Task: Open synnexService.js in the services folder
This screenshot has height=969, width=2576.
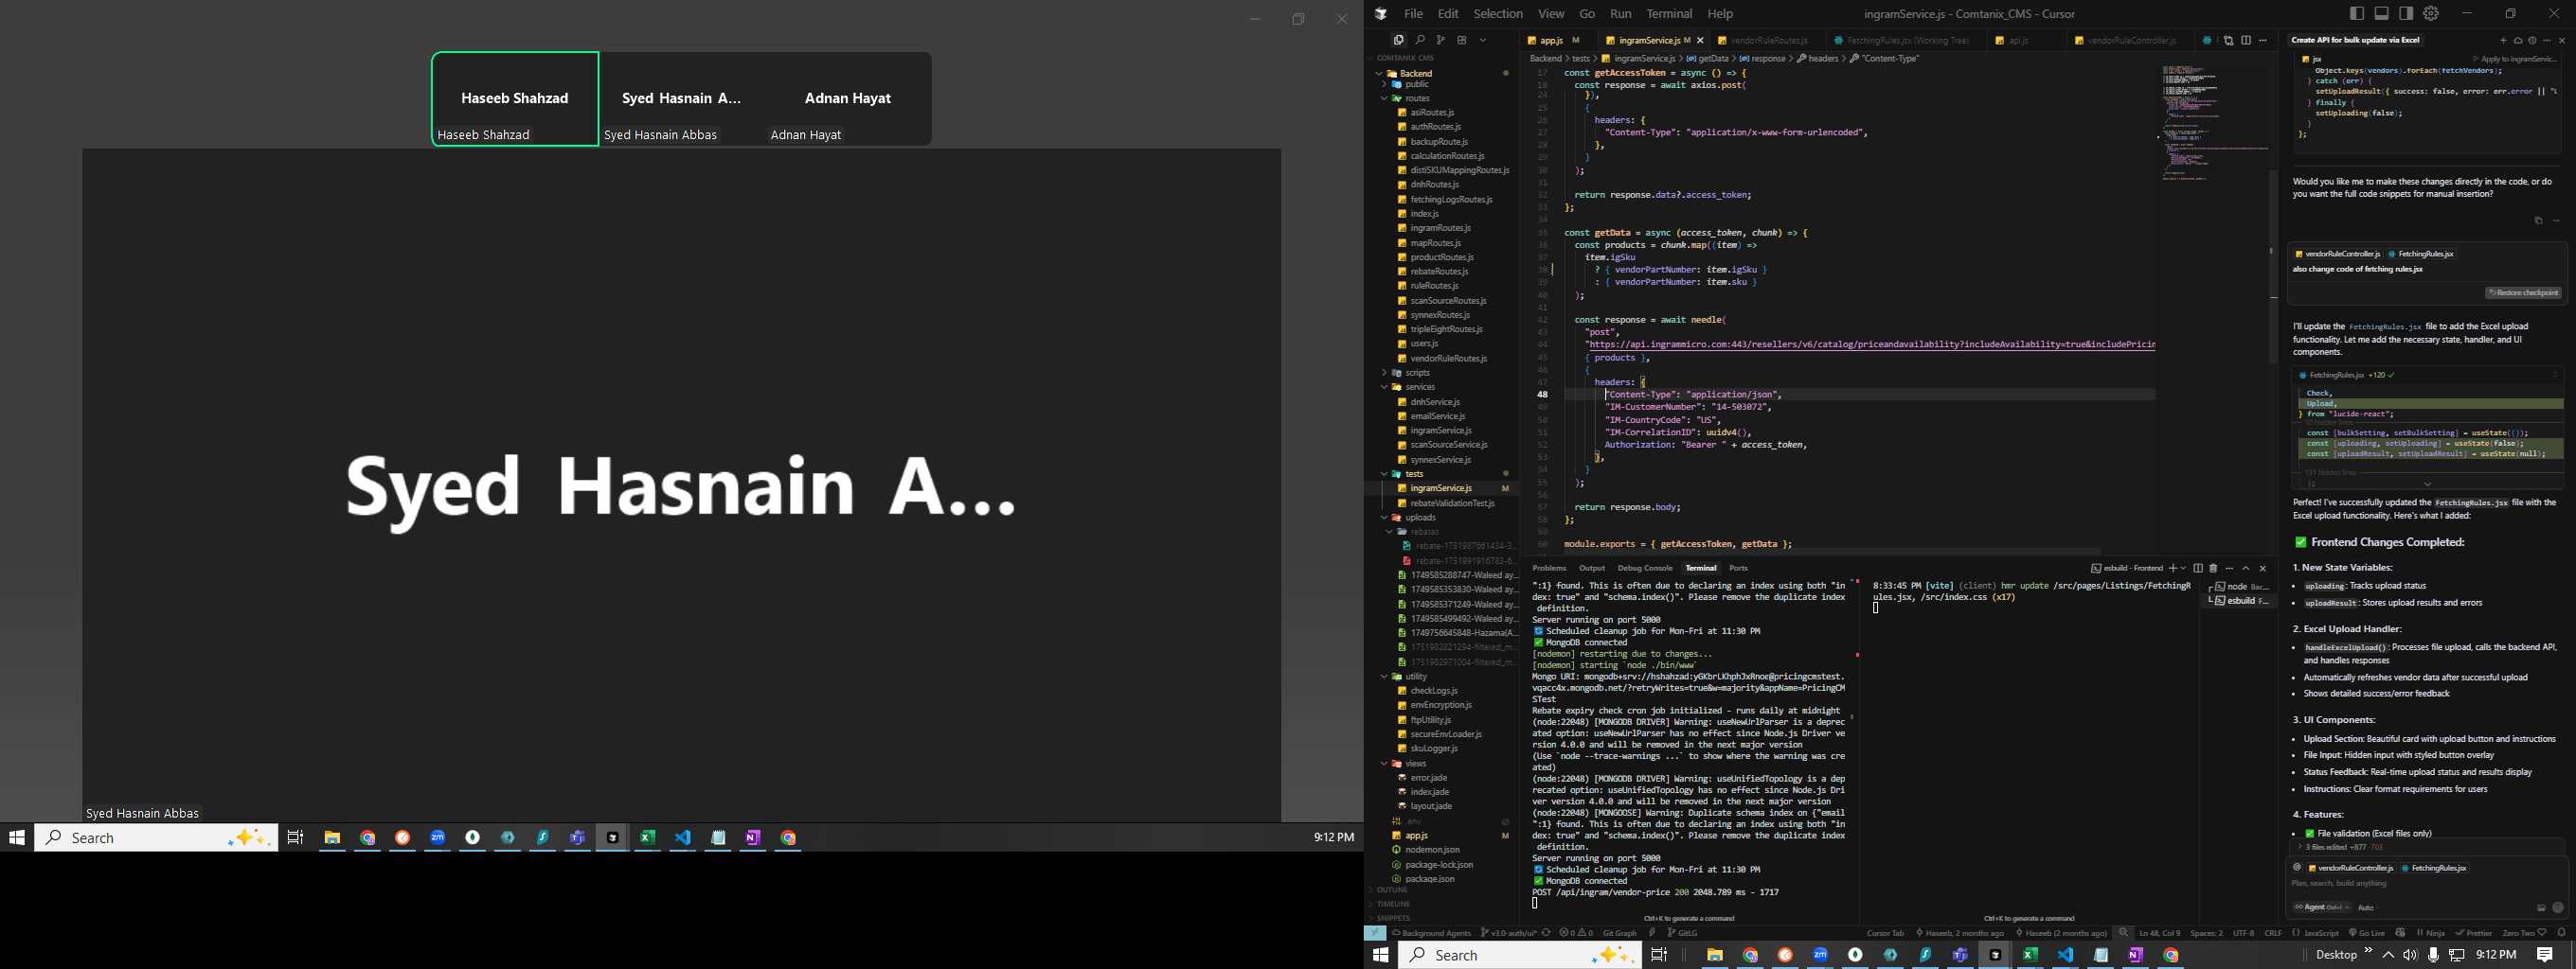Action: (x=1440, y=460)
